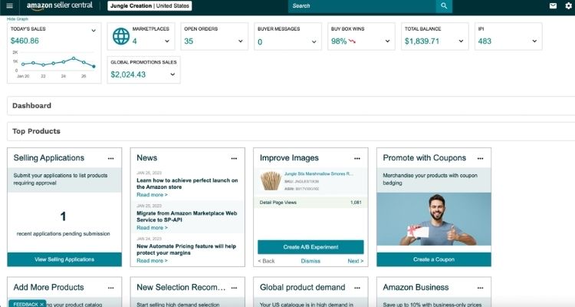
Task: Open the hamburger navigation menu
Action: [10, 6]
